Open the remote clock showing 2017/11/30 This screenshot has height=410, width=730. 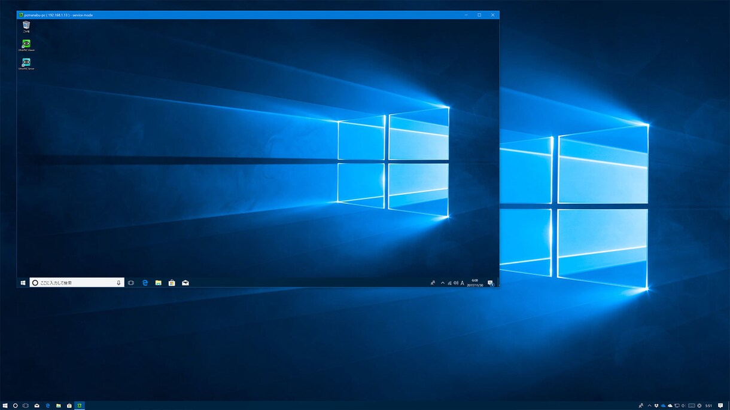click(x=475, y=283)
